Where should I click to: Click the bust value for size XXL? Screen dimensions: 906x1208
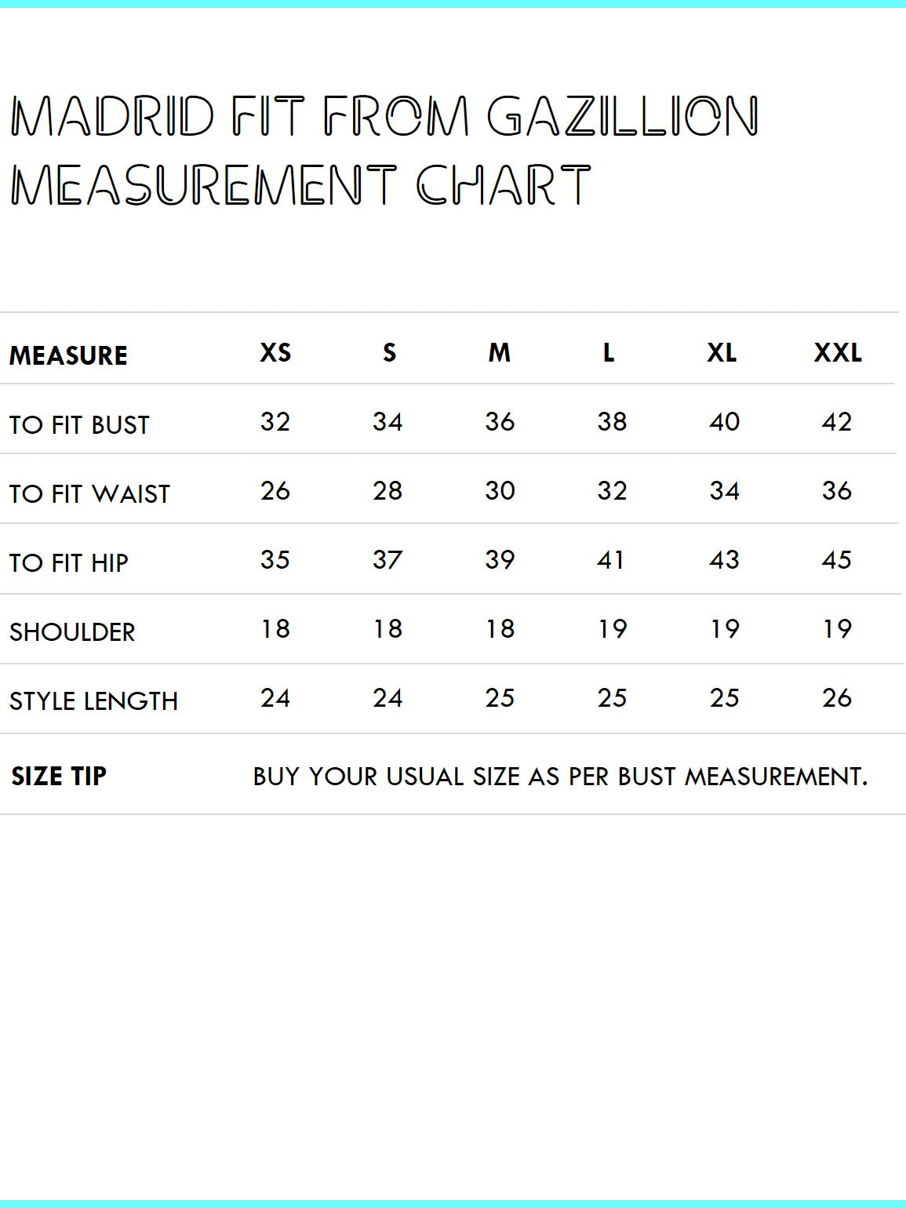836,422
